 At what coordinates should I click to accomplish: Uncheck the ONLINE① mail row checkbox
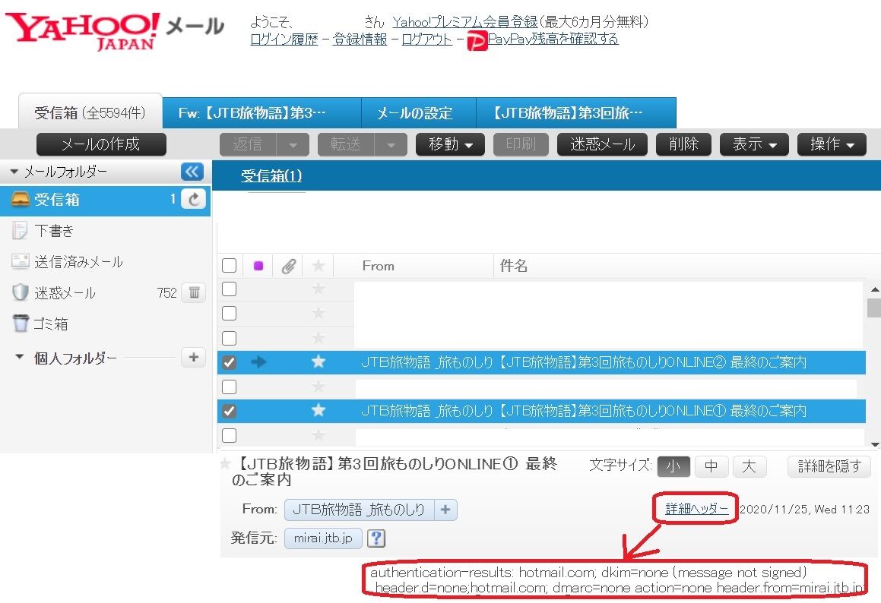click(x=230, y=411)
